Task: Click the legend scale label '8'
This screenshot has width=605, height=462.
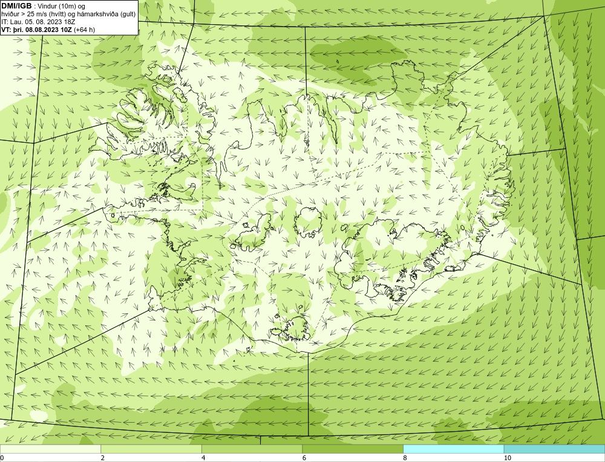Action: [405, 458]
